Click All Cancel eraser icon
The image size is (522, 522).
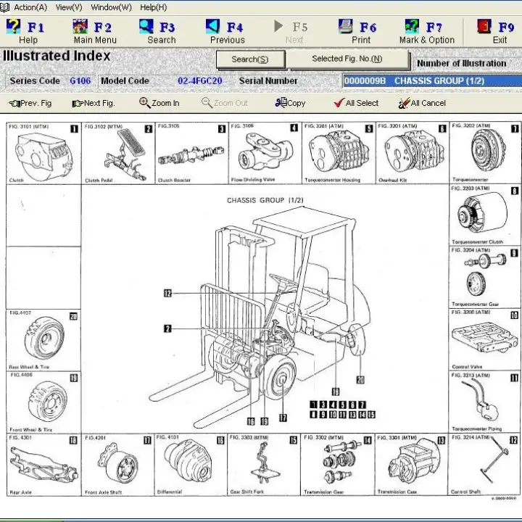click(404, 103)
